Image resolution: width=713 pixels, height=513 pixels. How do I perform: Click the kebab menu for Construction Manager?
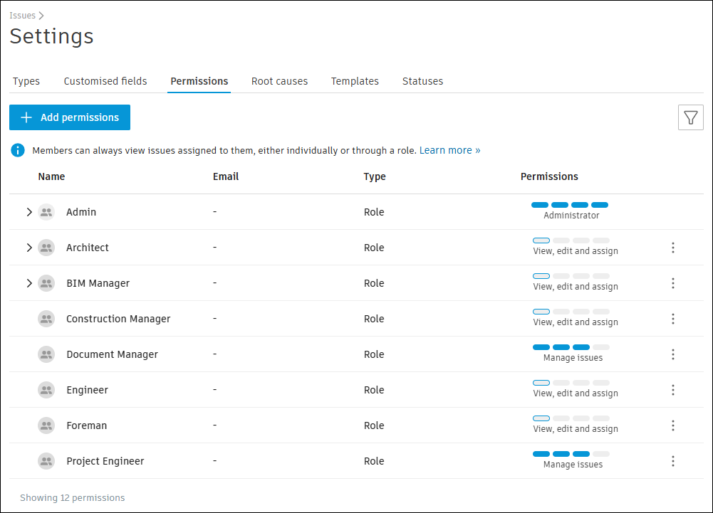click(x=672, y=319)
